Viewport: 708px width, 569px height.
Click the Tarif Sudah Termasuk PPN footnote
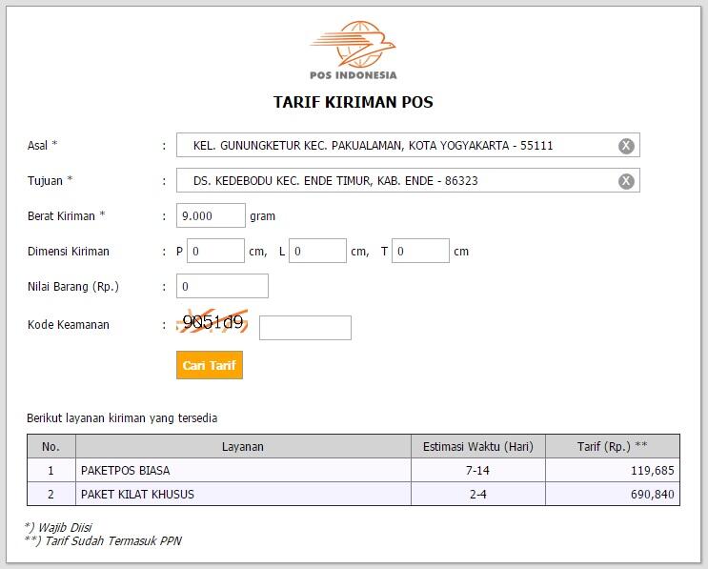104,540
